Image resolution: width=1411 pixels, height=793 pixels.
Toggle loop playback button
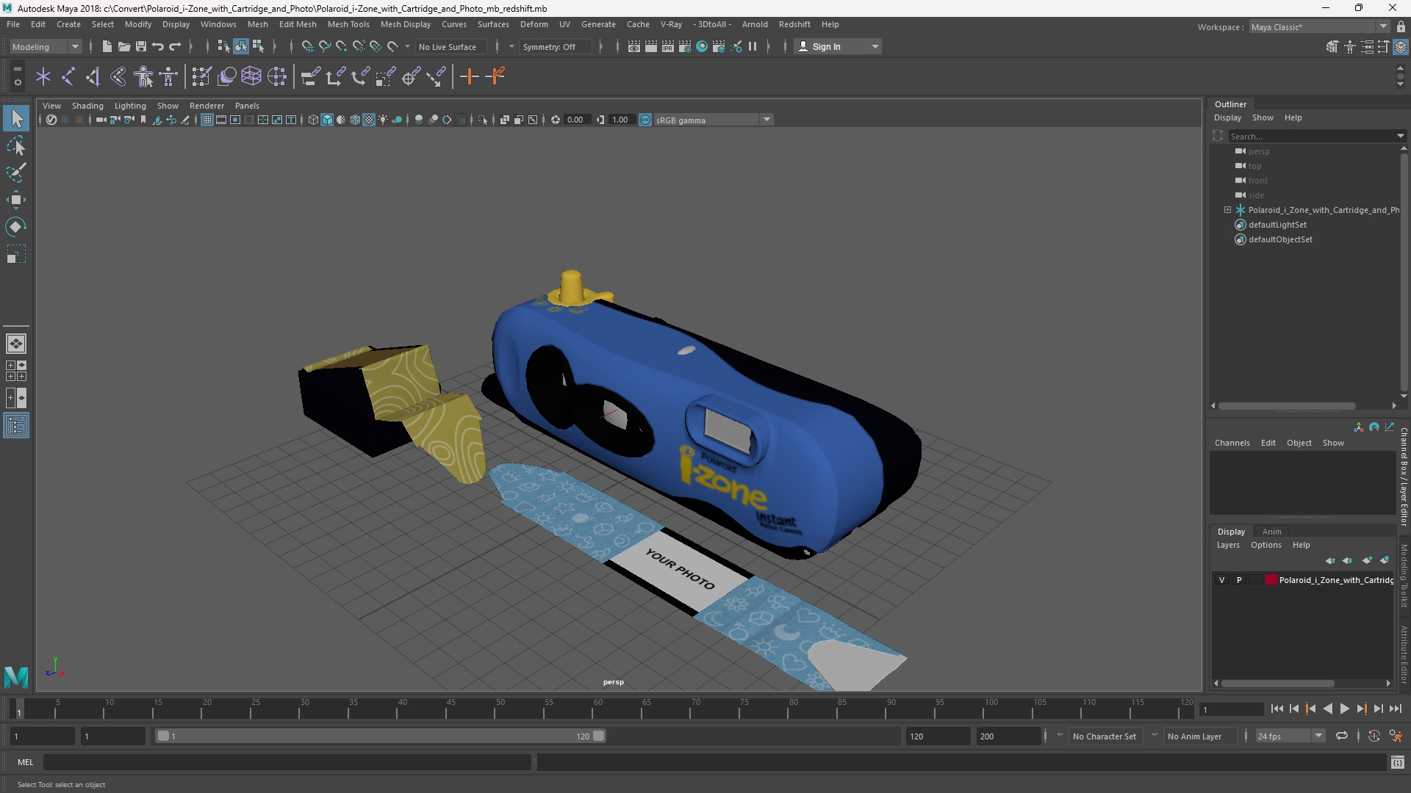pos(1342,736)
